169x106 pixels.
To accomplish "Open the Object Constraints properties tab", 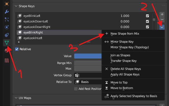I will (7, 35).
